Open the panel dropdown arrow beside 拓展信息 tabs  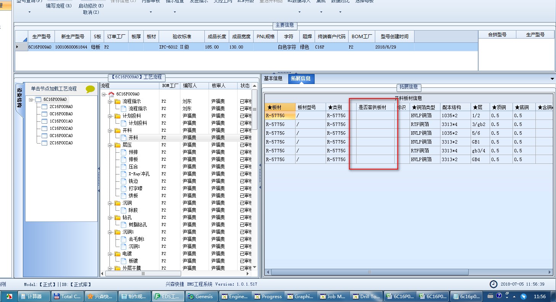pyautogui.click(x=553, y=79)
